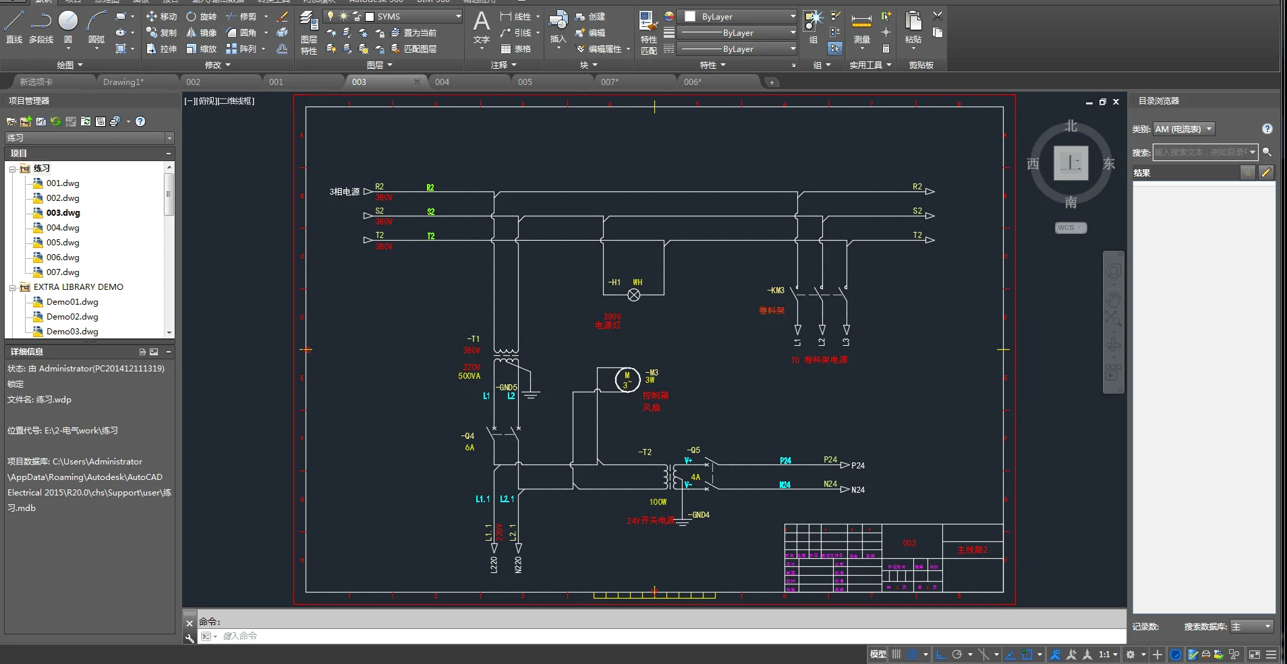Viewport: 1287px width, 664px height.
Task: Click help icon in Project Manager toolbar
Action: click(140, 121)
